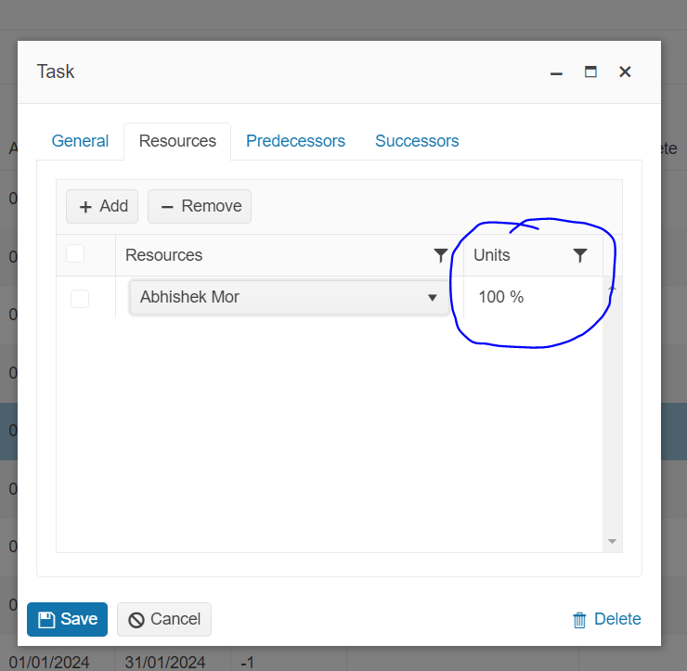Click the Remove resource button

point(200,206)
